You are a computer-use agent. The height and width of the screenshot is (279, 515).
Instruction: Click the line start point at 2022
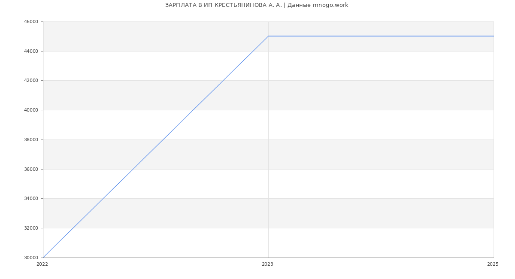click(x=43, y=258)
